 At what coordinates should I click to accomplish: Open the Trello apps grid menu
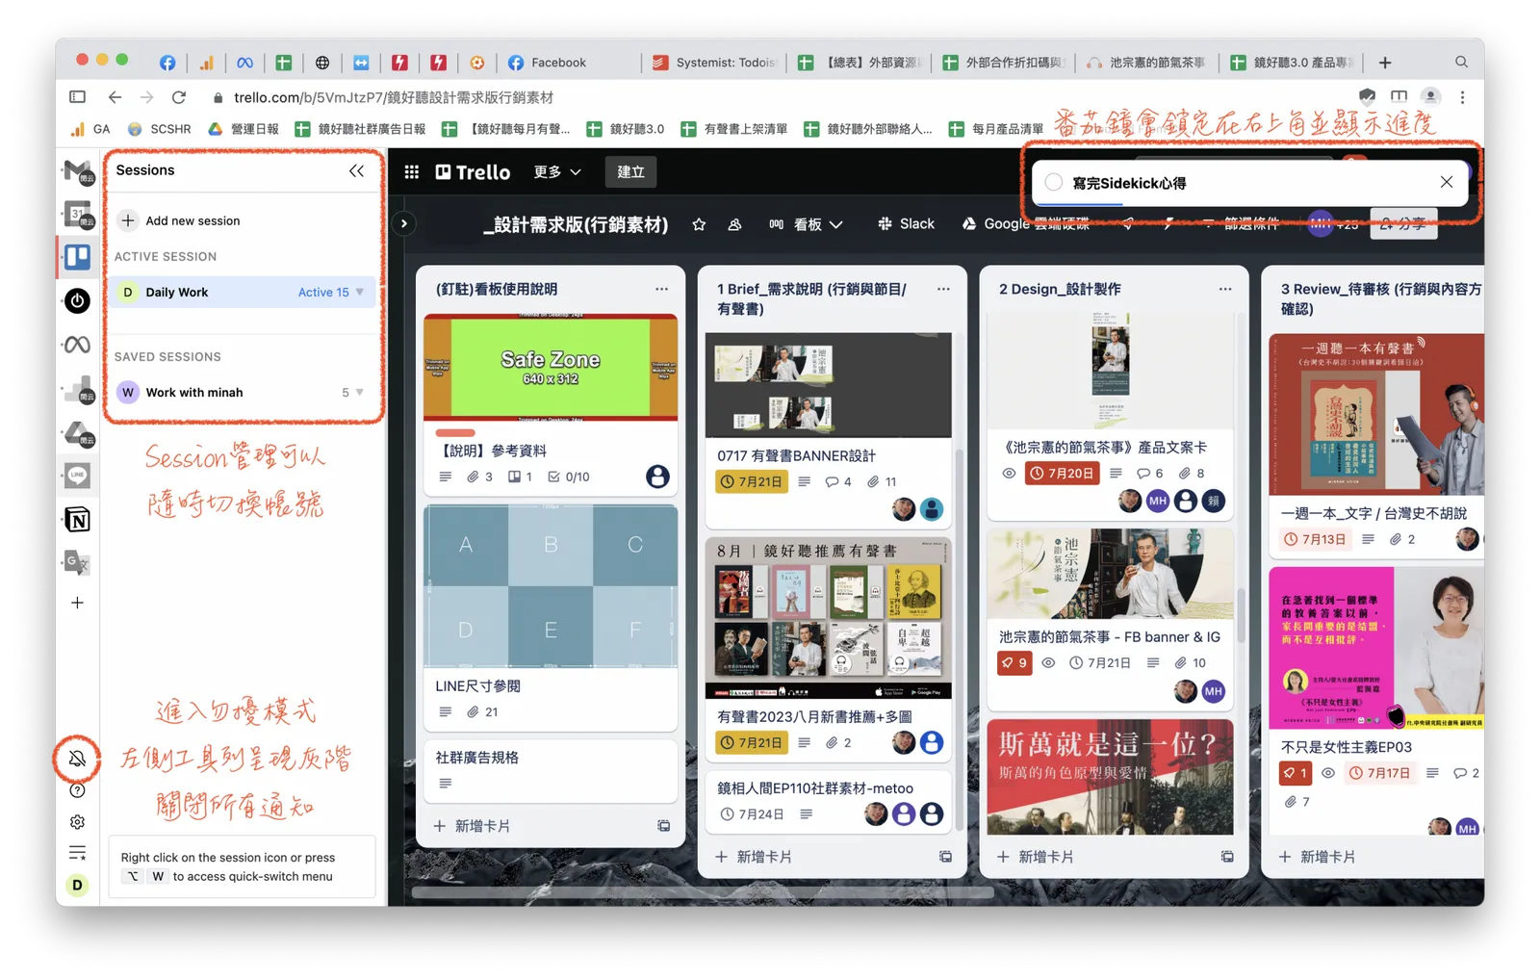411,171
